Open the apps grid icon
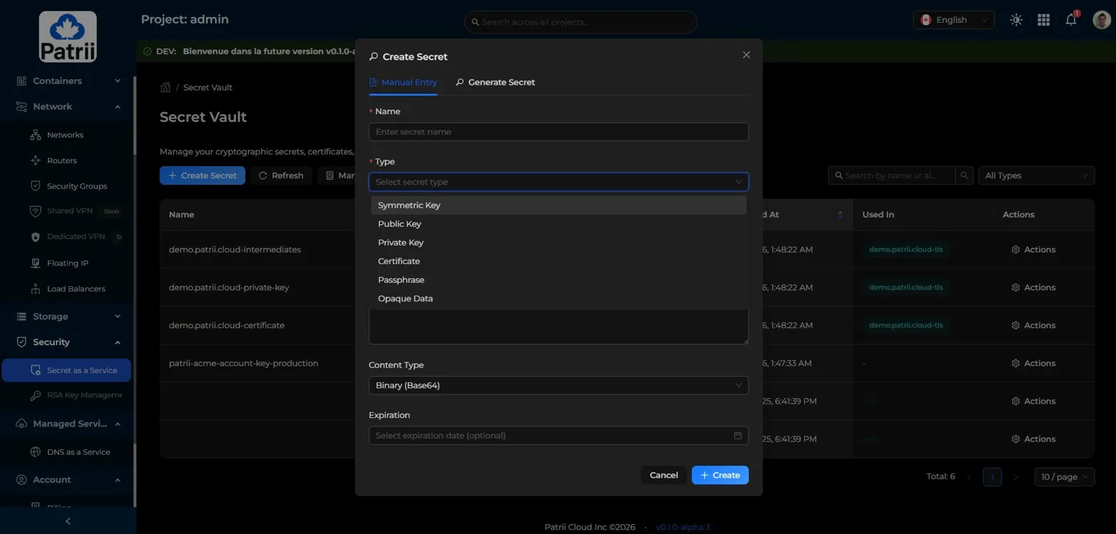This screenshot has height=534, width=1116. (1043, 20)
